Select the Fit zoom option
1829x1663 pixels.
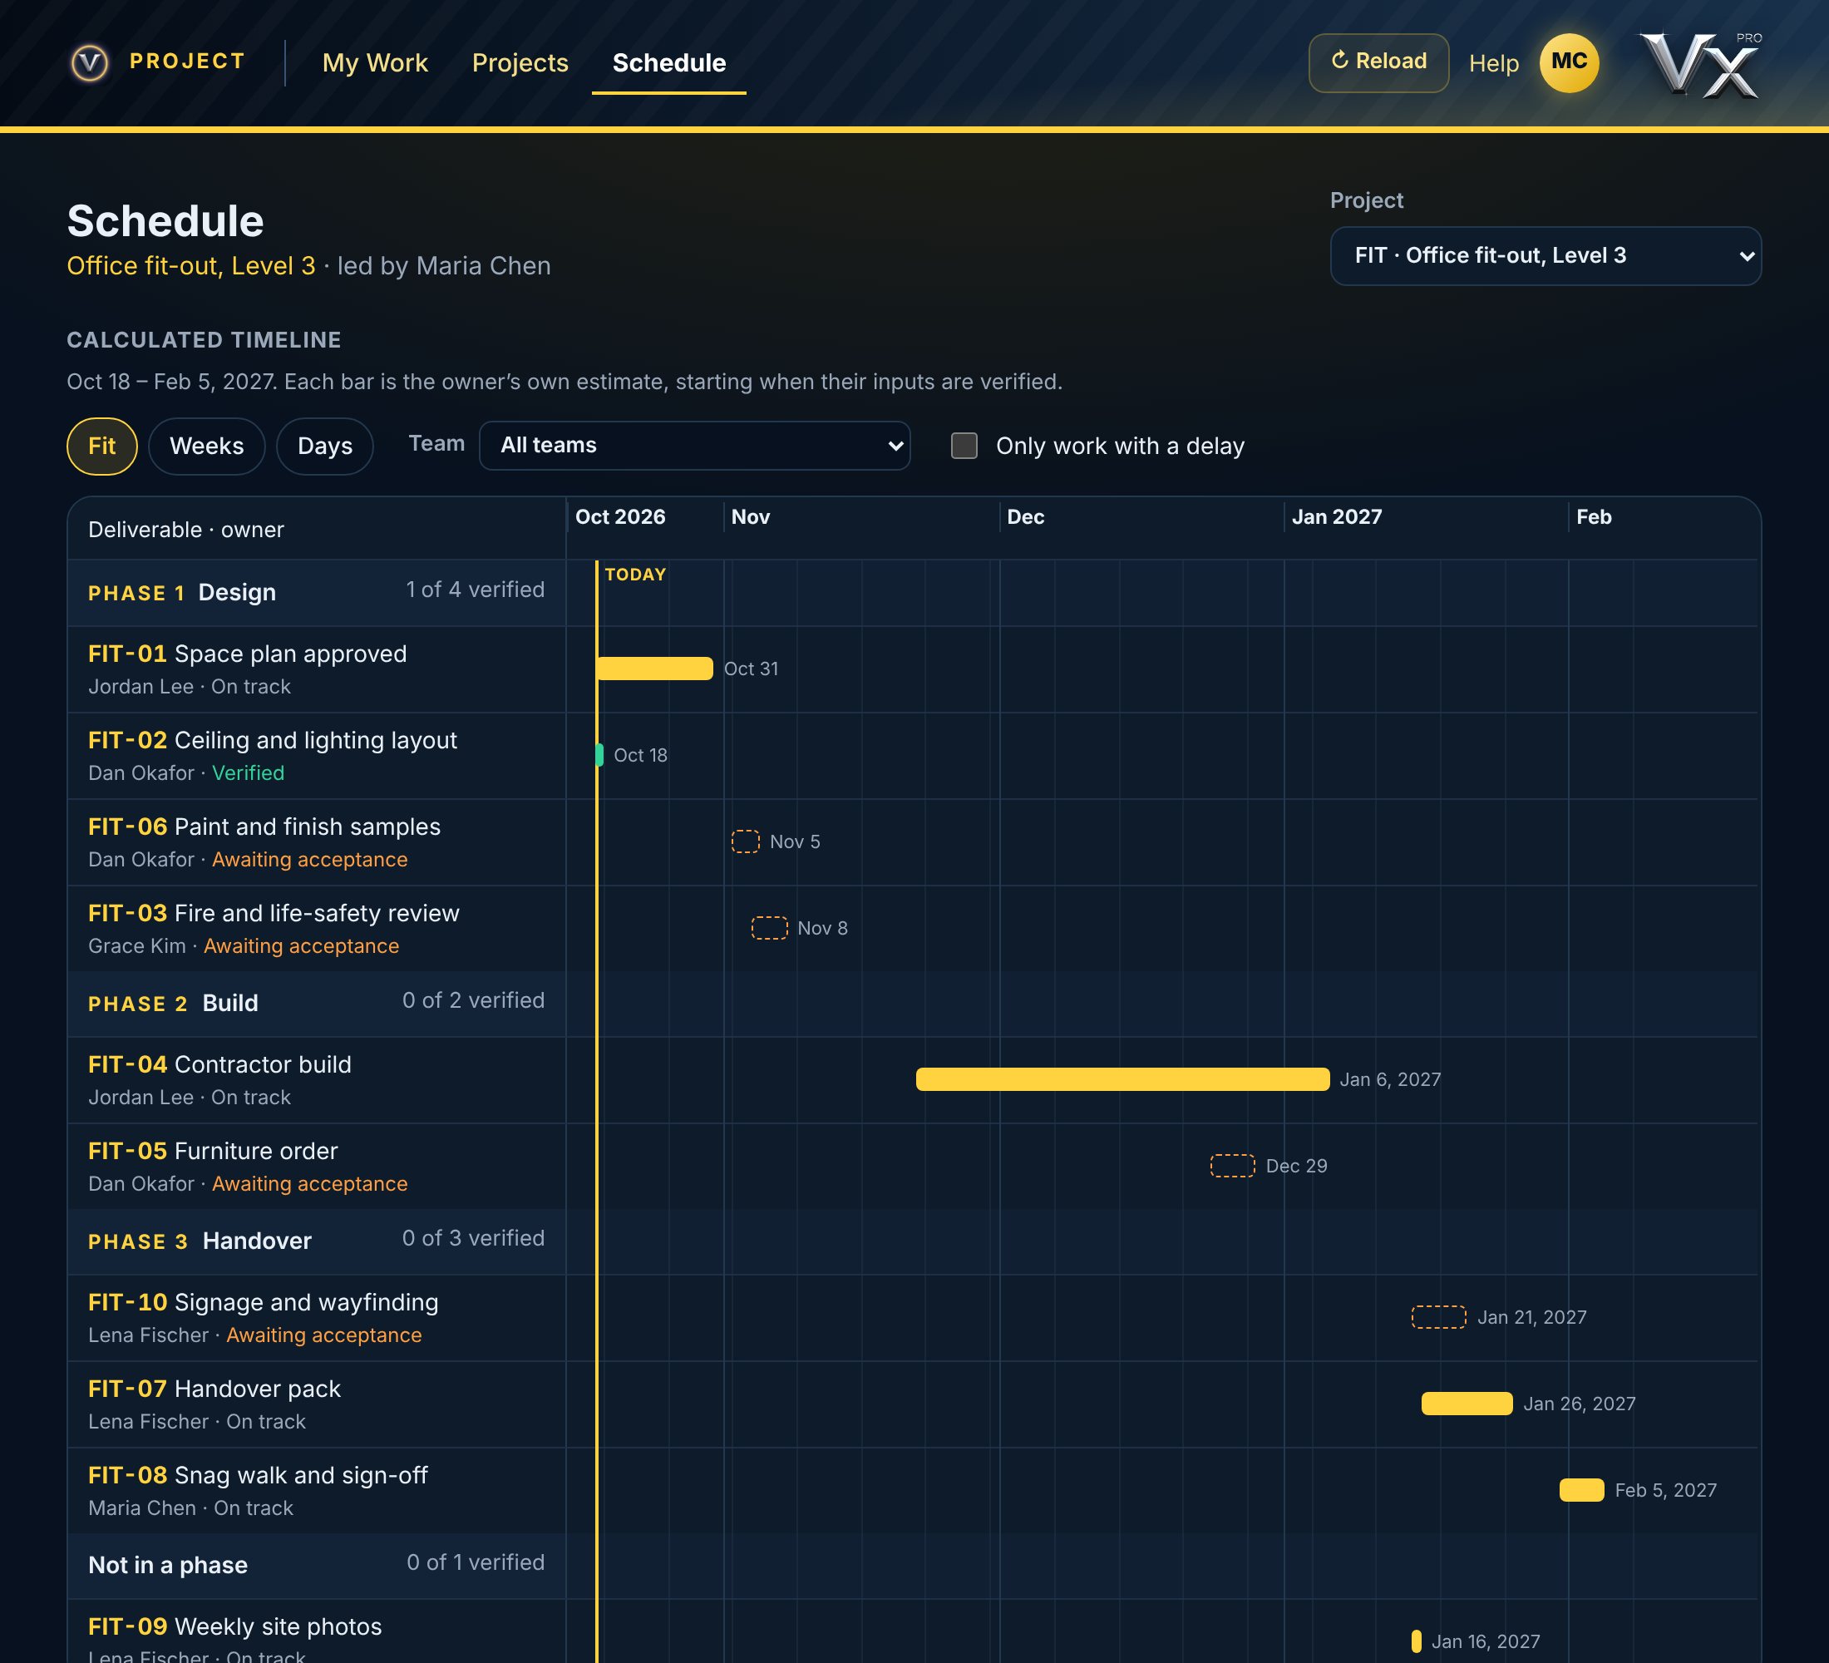(101, 446)
